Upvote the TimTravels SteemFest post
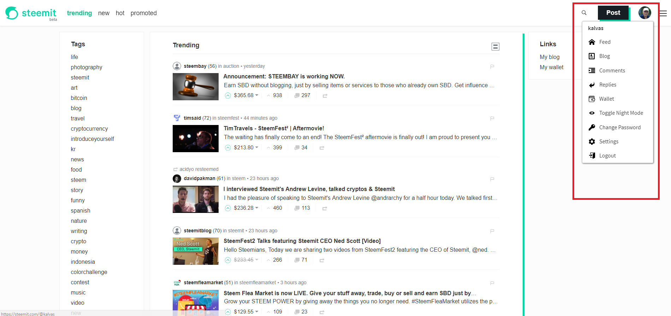 [228, 148]
